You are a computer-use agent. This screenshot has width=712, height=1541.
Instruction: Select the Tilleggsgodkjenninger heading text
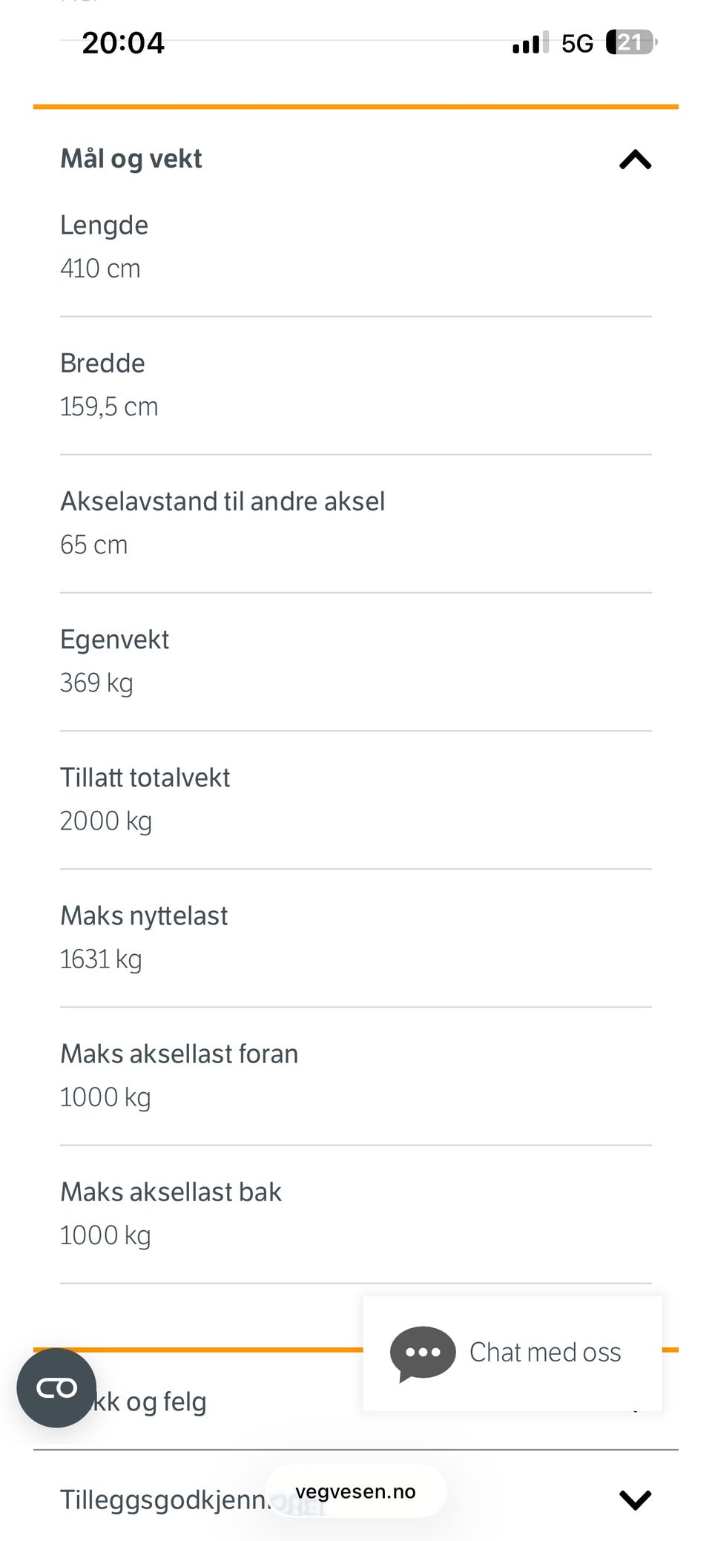[165, 1499]
